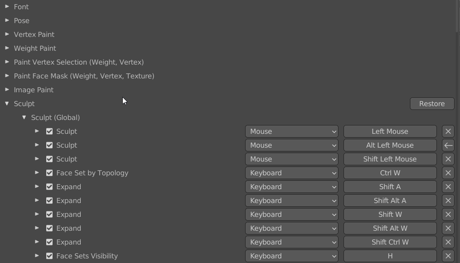Change the Shift Alt W key binding
This screenshot has width=460, height=263.
coord(390,228)
